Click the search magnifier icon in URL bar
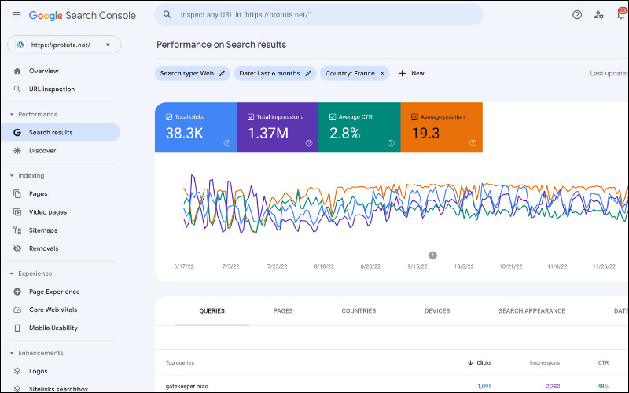 [167, 14]
